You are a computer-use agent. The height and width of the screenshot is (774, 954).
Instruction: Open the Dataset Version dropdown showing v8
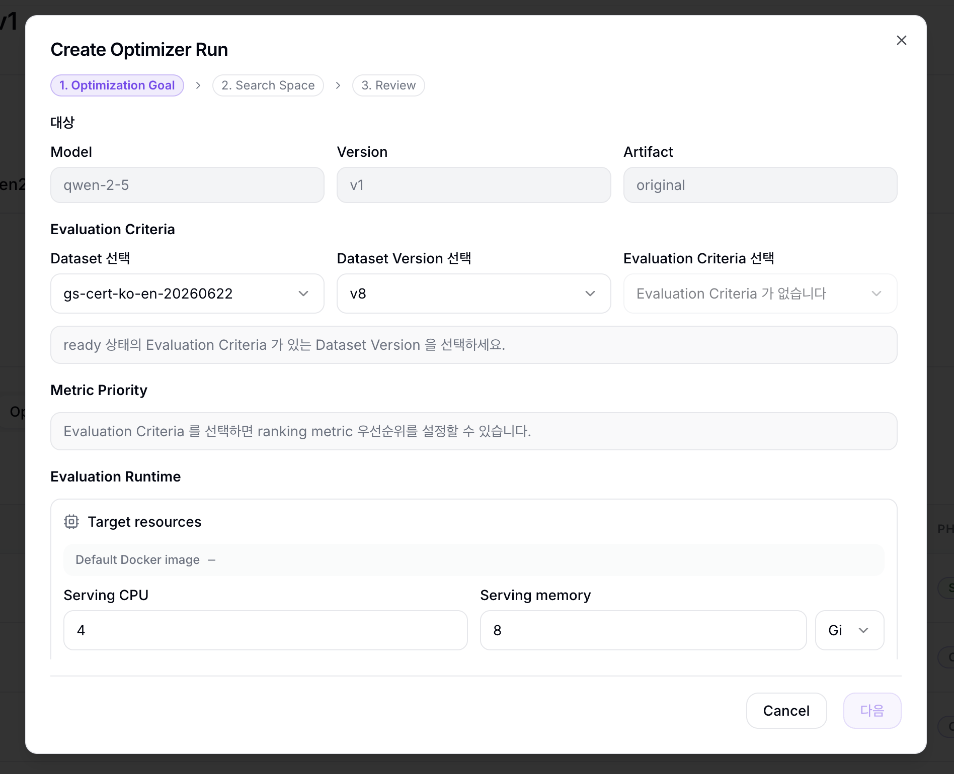point(474,294)
